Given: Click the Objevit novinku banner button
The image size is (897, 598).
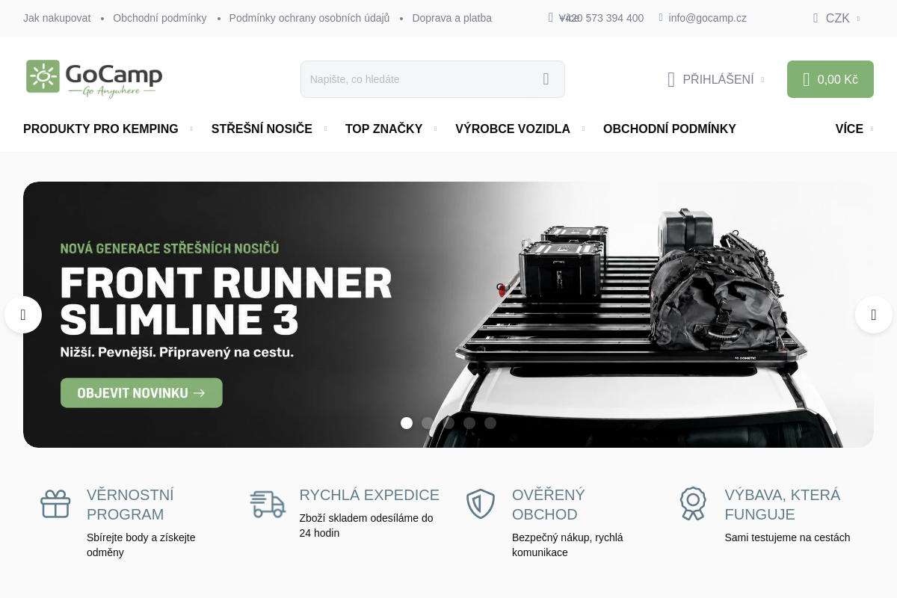Looking at the screenshot, I should coord(141,392).
